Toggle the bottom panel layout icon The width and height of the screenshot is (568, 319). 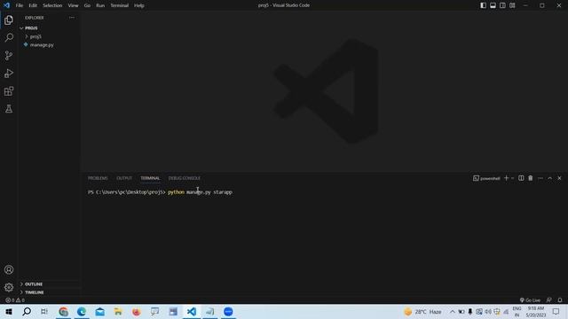click(x=493, y=5)
